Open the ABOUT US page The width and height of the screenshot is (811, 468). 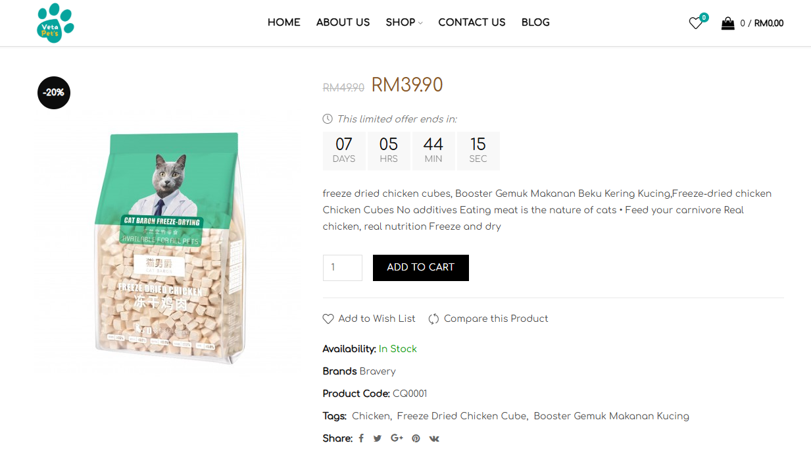click(343, 22)
